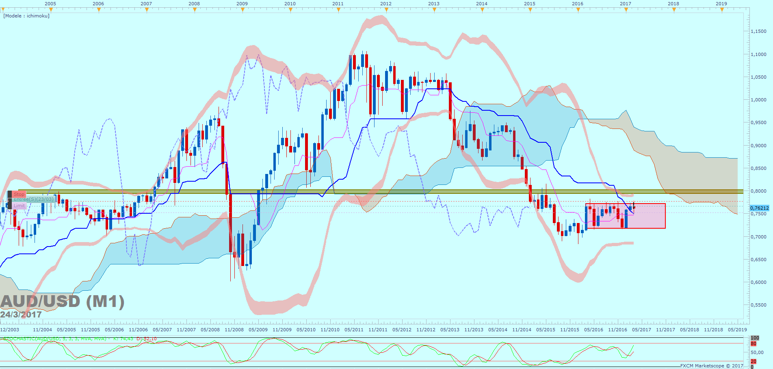773x369 pixels.
Task: Click the 2005 year marker
Action: pyautogui.click(x=50, y=4)
